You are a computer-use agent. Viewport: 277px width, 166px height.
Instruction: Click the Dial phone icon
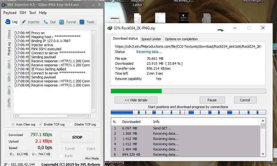pos(46,22)
